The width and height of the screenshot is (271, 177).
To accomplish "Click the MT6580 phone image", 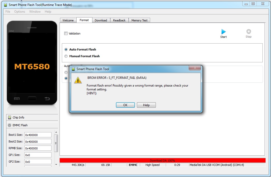I will coord(32,63).
